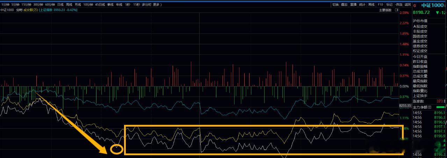
Task: Click the red G icon in quote panel
Action: tap(415, 5)
